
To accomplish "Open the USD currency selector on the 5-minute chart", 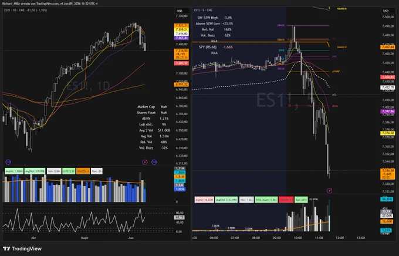I will tap(387, 11).
